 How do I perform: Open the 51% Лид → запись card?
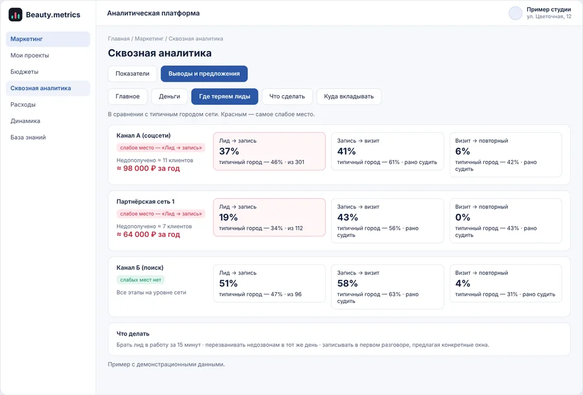pyautogui.click(x=269, y=284)
